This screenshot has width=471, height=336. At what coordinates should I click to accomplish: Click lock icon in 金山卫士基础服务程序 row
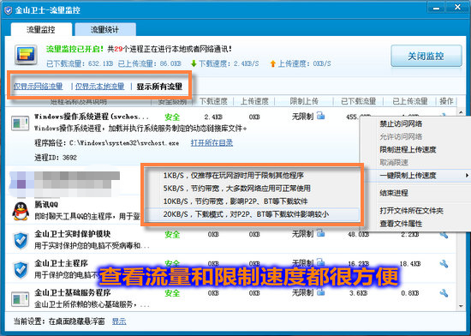click(320, 291)
